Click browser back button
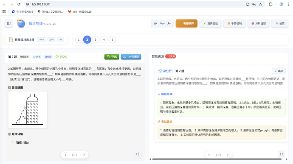Image resolution: width=293 pixels, height=164 pixels. pos(4,4)
